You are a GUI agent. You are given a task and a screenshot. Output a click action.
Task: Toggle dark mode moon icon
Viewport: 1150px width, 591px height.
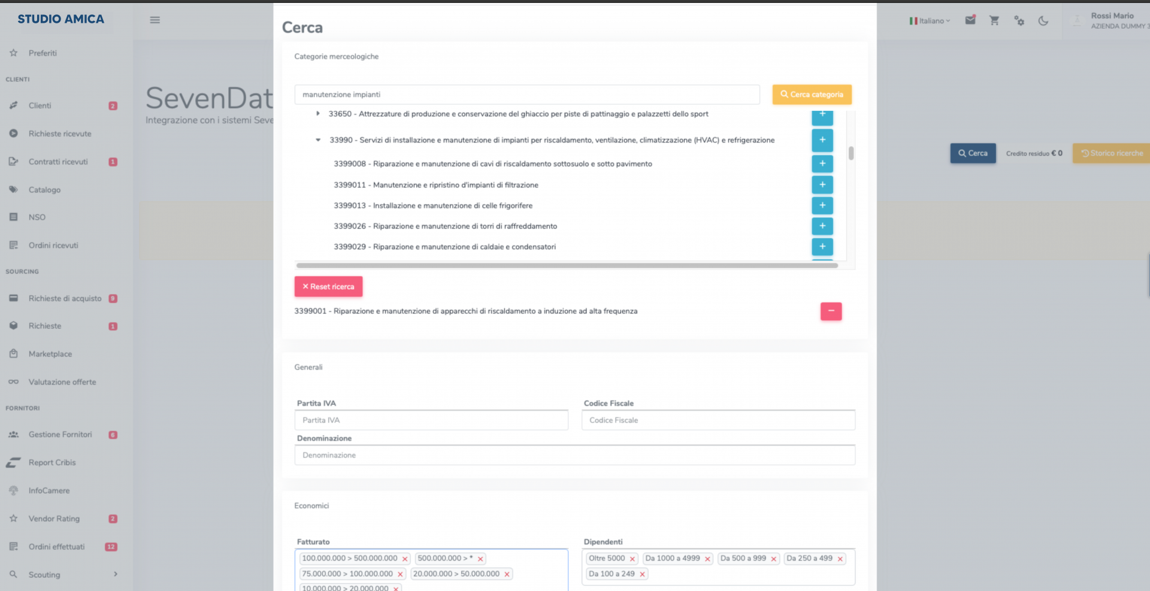(1043, 20)
